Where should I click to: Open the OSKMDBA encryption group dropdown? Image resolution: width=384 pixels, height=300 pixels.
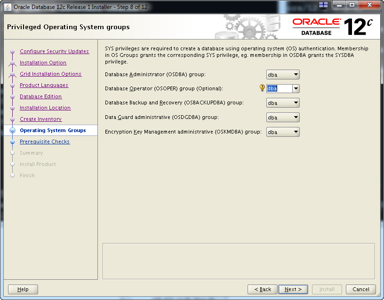(x=283, y=132)
